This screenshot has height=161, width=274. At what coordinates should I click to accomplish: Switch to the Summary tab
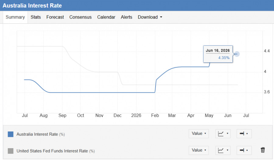(x=15, y=17)
